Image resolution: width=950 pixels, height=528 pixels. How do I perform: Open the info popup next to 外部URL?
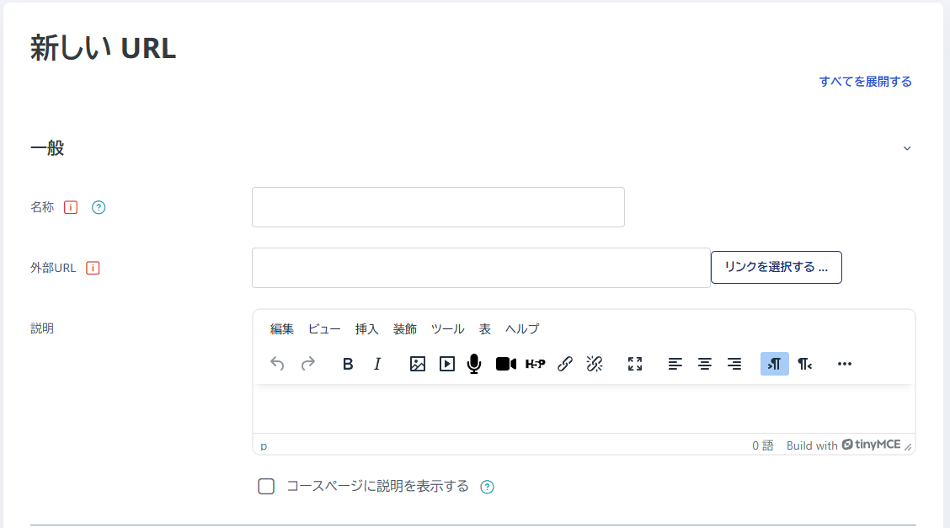coord(93,268)
